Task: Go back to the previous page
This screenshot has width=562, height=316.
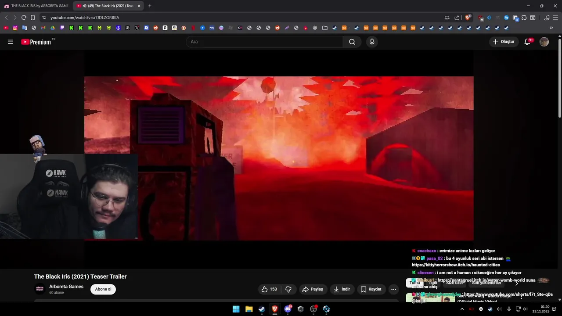Action: pos(6,18)
